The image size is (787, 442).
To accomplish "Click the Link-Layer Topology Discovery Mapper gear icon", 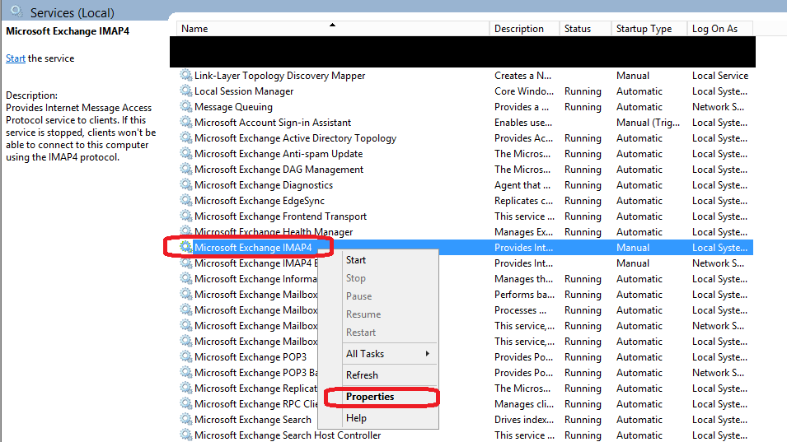I will click(x=186, y=75).
